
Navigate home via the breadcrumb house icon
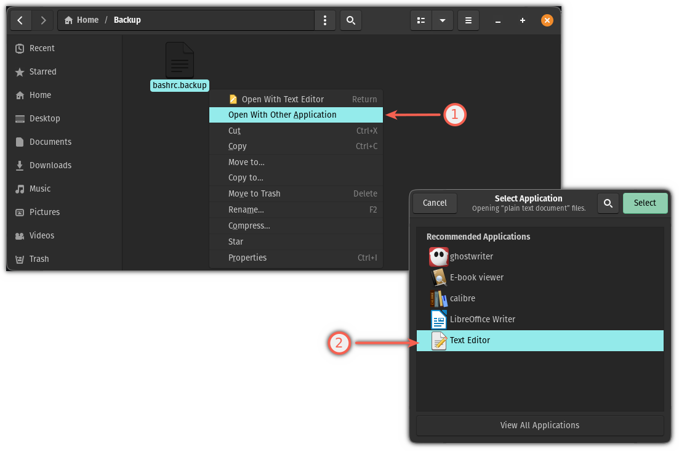(x=68, y=20)
